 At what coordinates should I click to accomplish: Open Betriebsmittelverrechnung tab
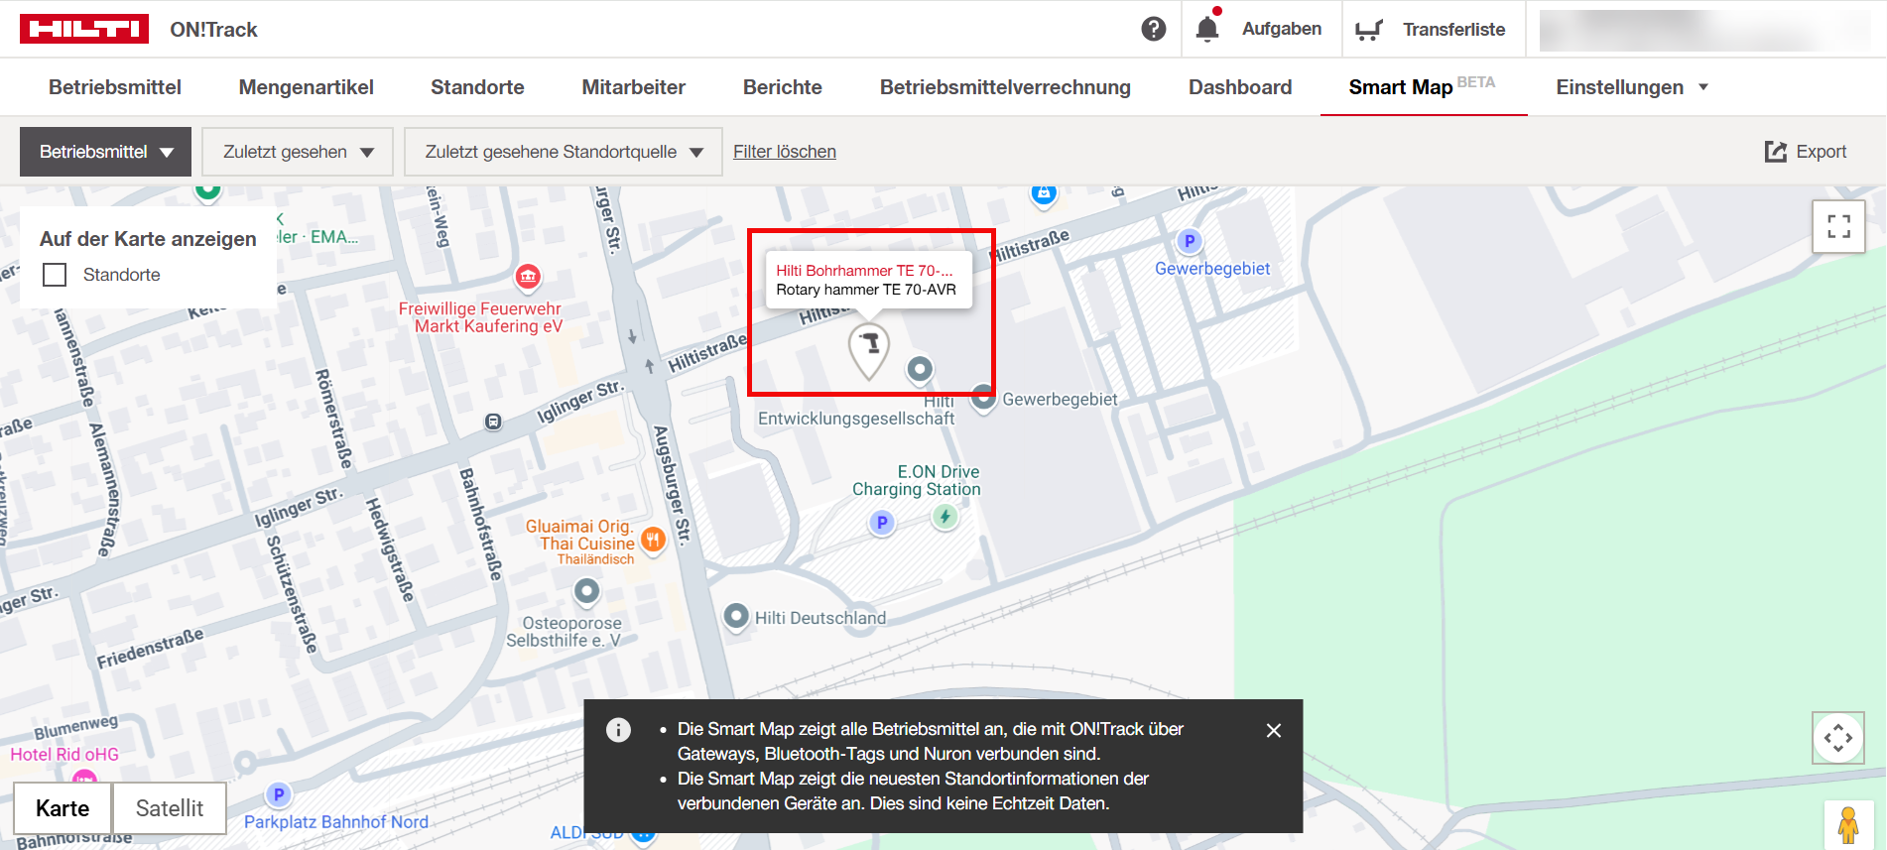tap(1005, 87)
